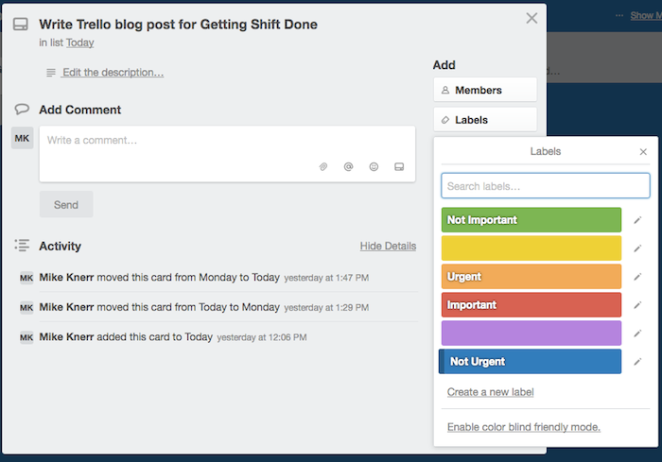Click Hide Details link in Activity
The width and height of the screenshot is (662, 462).
tap(388, 246)
